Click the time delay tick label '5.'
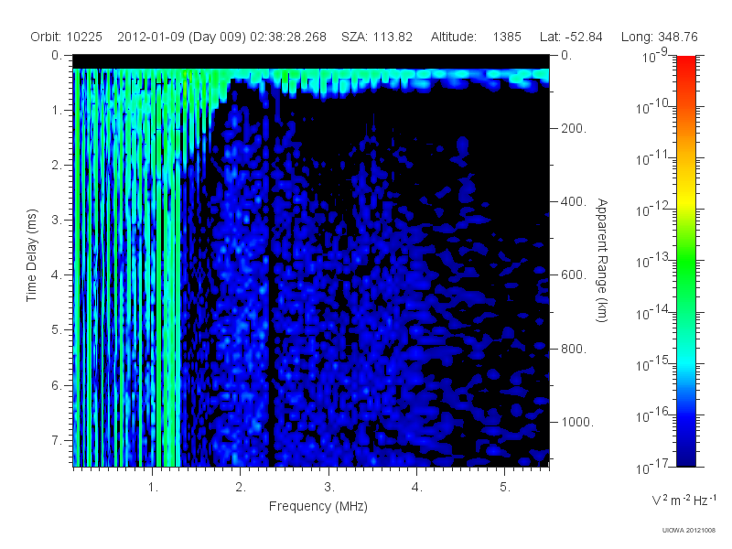The image size is (732, 549). [57, 329]
